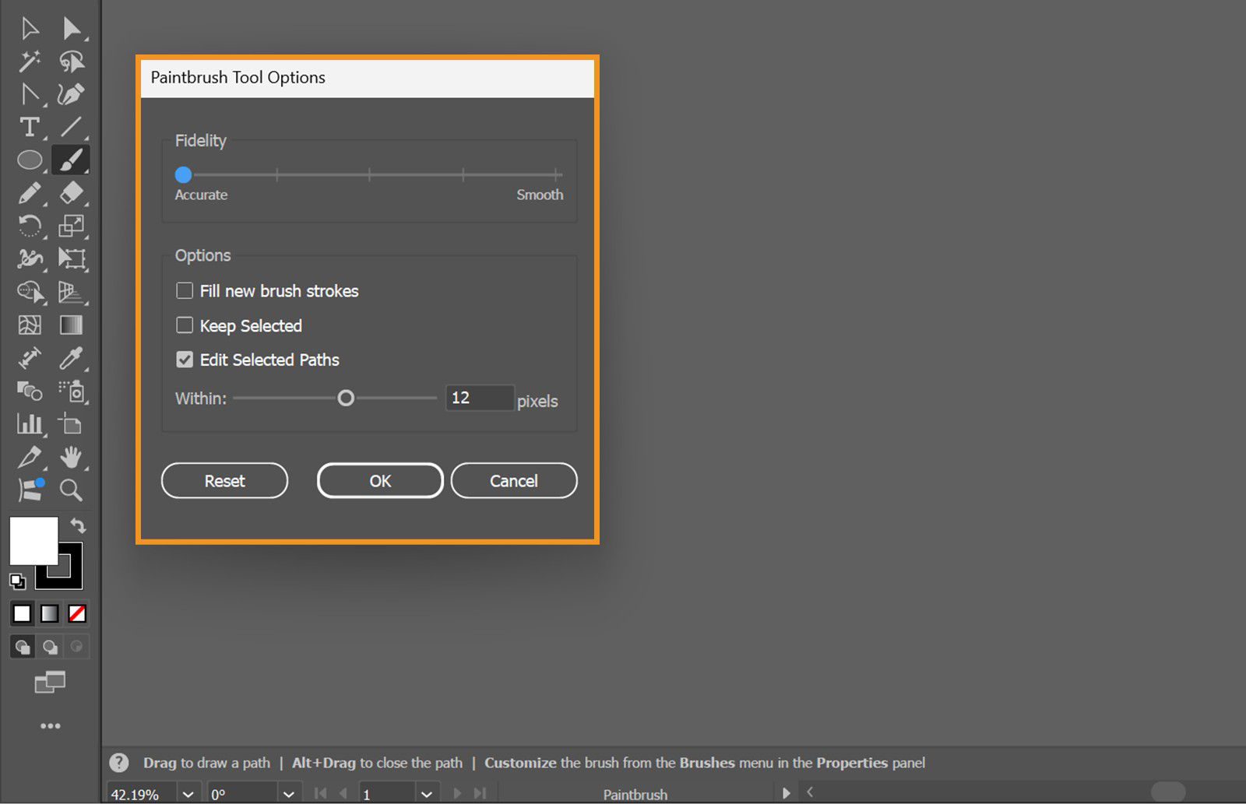Activate the Gradient tool

[73, 325]
